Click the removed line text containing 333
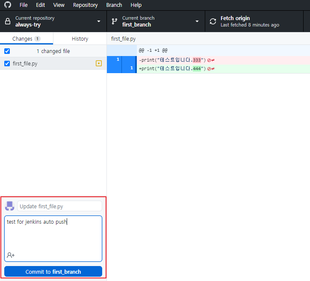The height and width of the screenshot is (281, 310). 172,60
